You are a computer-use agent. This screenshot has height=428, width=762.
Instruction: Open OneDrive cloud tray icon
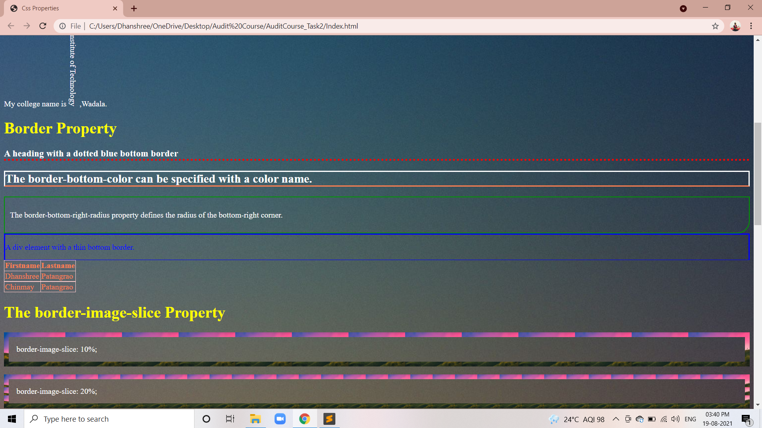coord(640,419)
